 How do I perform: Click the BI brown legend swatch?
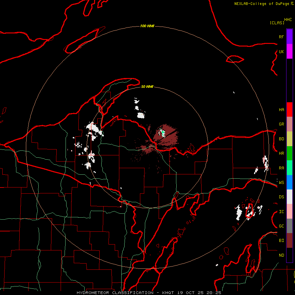point(289,241)
